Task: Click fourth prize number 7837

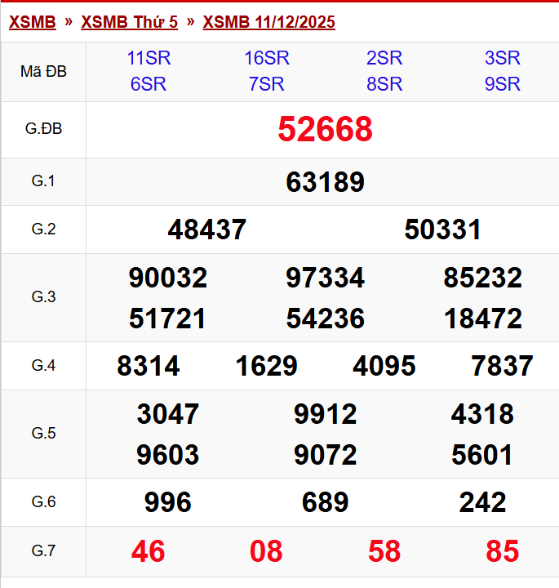Action: [x=502, y=367]
